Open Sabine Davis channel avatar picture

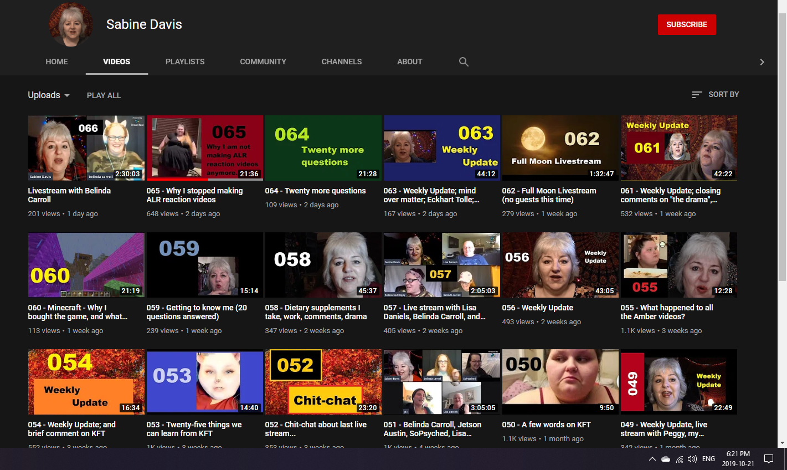(x=70, y=24)
